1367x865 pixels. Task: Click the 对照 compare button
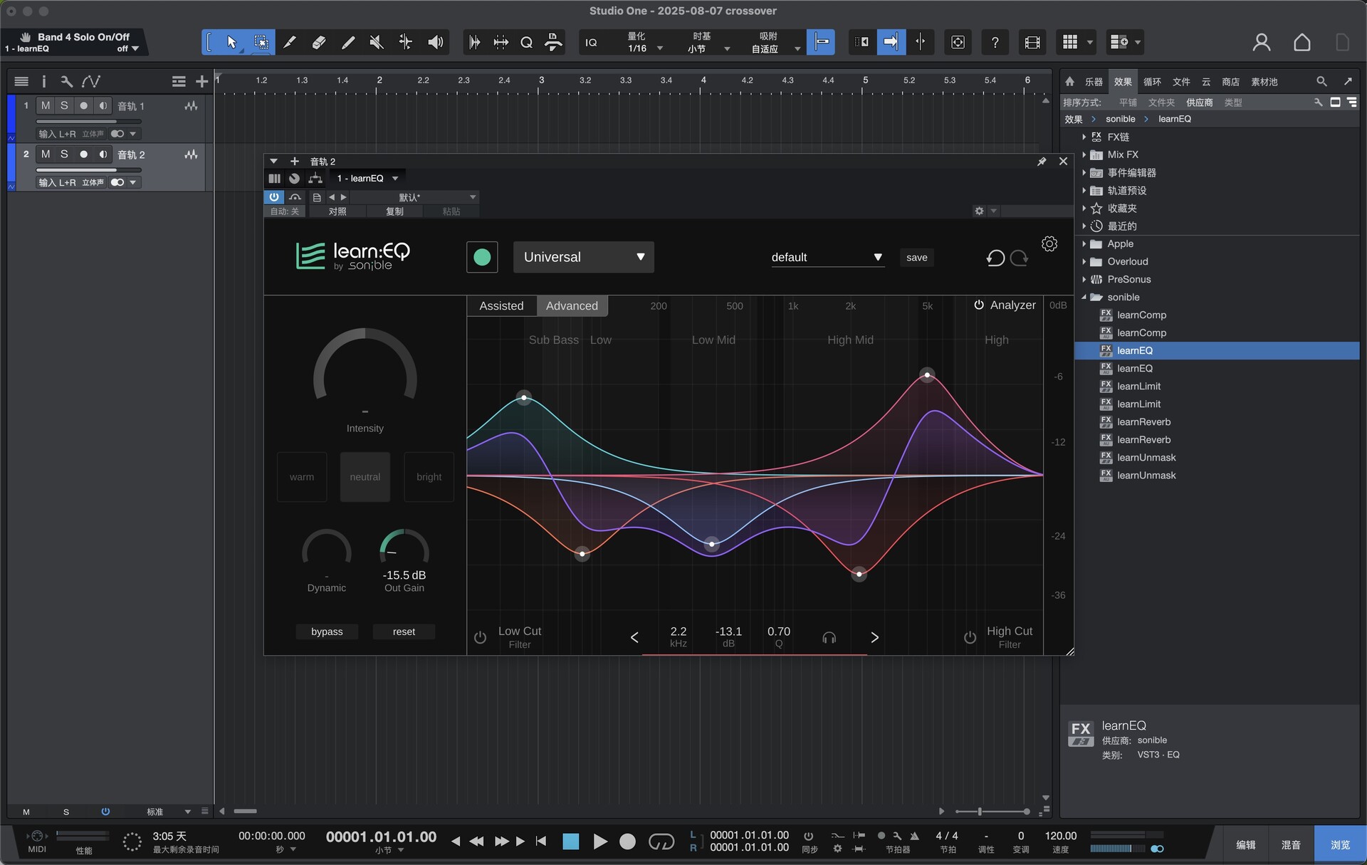tap(337, 211)
